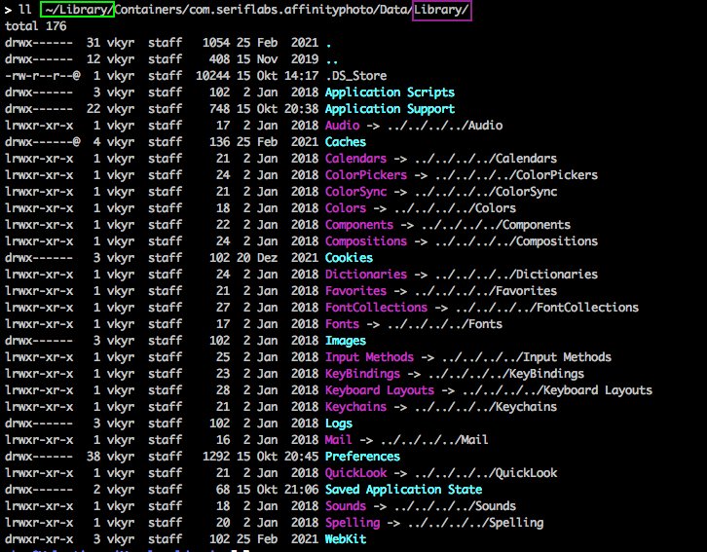Screen dimensions: 707x552
Task: Click the Saved Application State directory
Action: pos(403,490)
